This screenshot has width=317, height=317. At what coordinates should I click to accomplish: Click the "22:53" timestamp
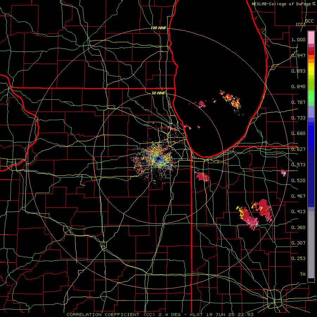[246, 315]
